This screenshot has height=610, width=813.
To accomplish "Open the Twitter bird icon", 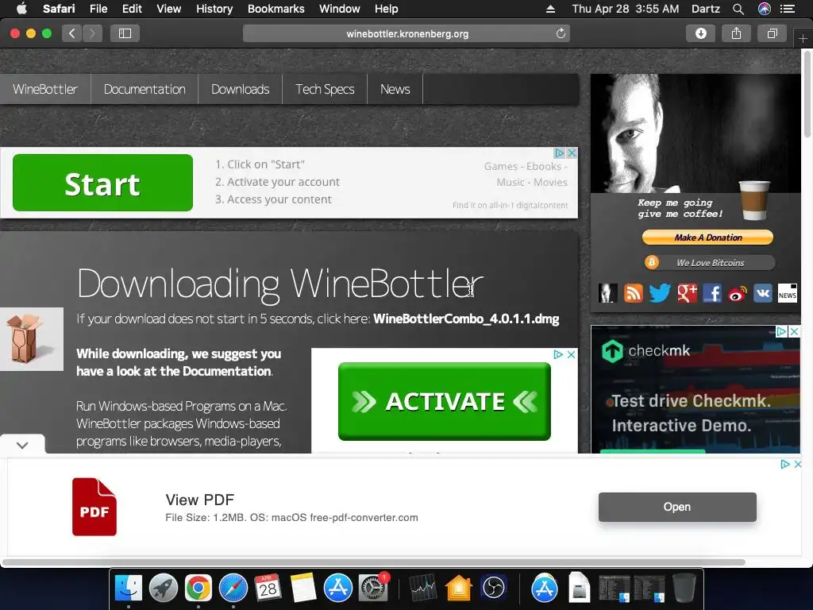I will pyautogui.click(x=660, y=293).
